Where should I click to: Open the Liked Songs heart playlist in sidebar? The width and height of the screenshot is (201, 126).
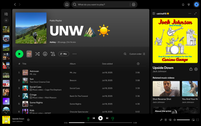point(6,101)
